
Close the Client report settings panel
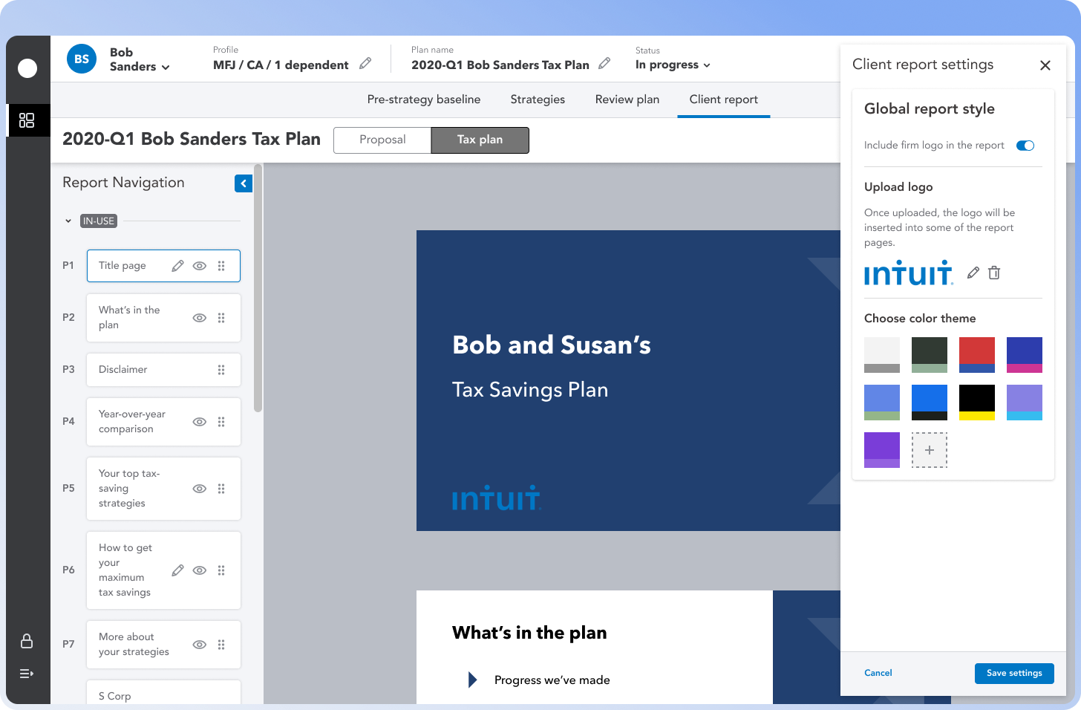(x=1045, y=65)
